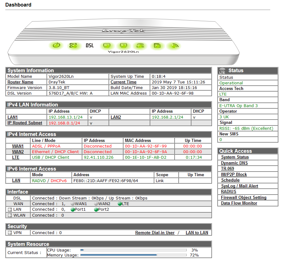Expand the VPN security row
Viewport: 283px width, 263px height.
pos(9,232)
